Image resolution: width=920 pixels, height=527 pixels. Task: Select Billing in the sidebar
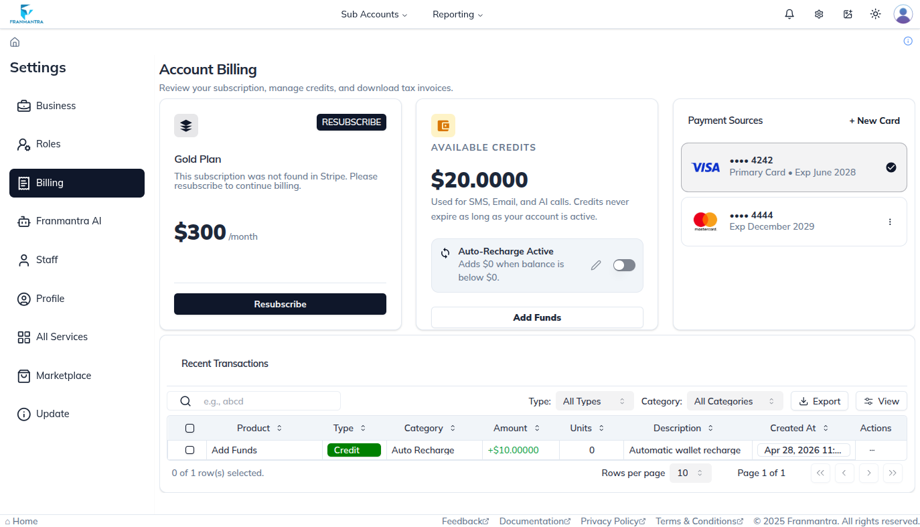coord(77,183)
